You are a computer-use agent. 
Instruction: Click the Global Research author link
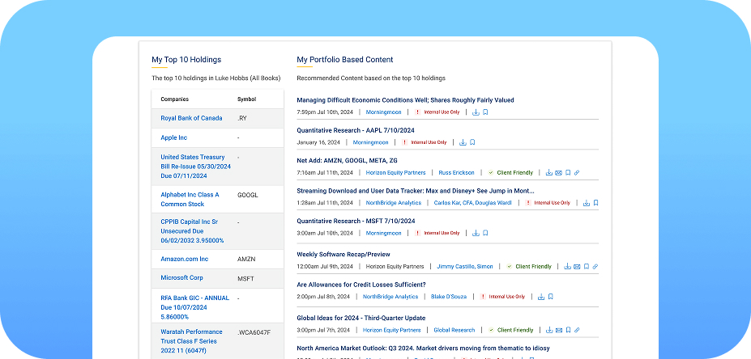coord(454,331)
